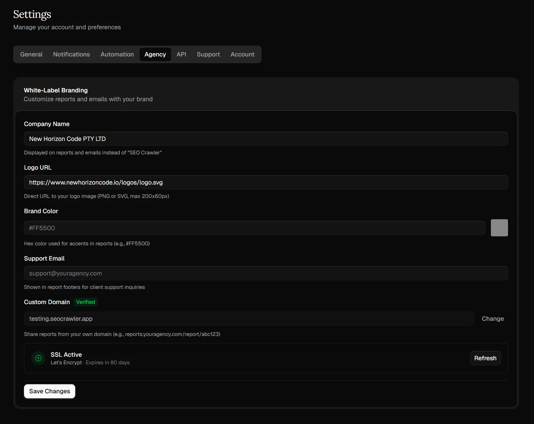Click the "Hex color used for accents" hint
Viewport: 534px width, 424px height.
click(87, 244)
